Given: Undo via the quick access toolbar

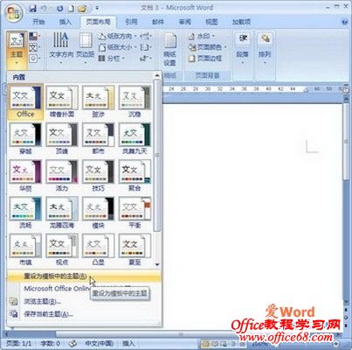Looking at the screenshot, I should click(x=45, y=9).
